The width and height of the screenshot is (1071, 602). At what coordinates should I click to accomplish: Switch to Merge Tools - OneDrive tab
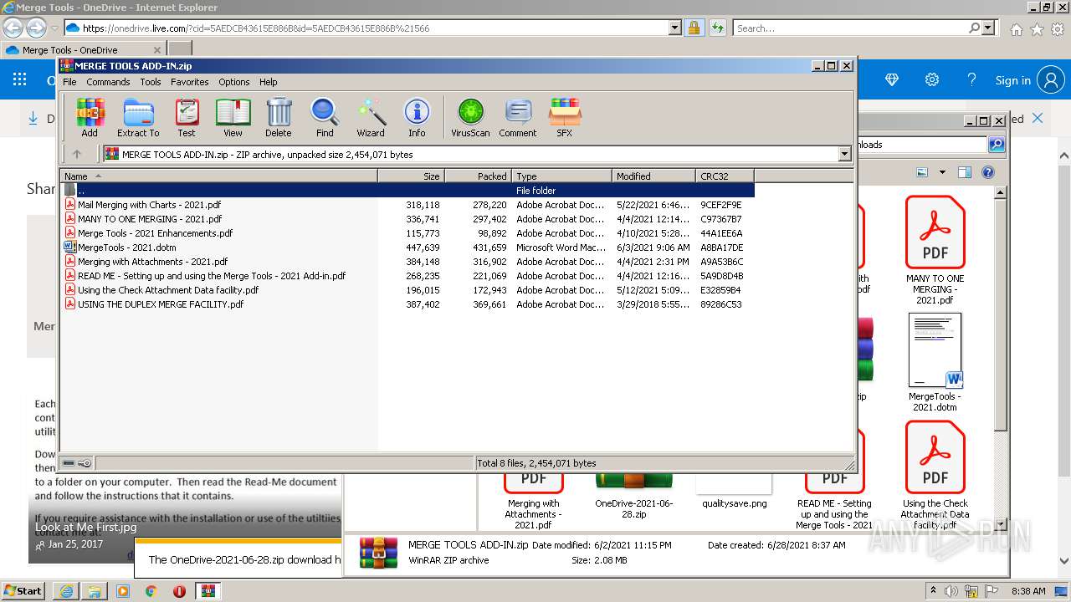coord(83,50)
